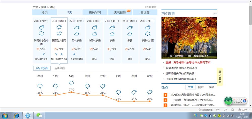Screen dimensions: 252x119
Task: Open the Windows Start menu
Action: tap(5, 115)
